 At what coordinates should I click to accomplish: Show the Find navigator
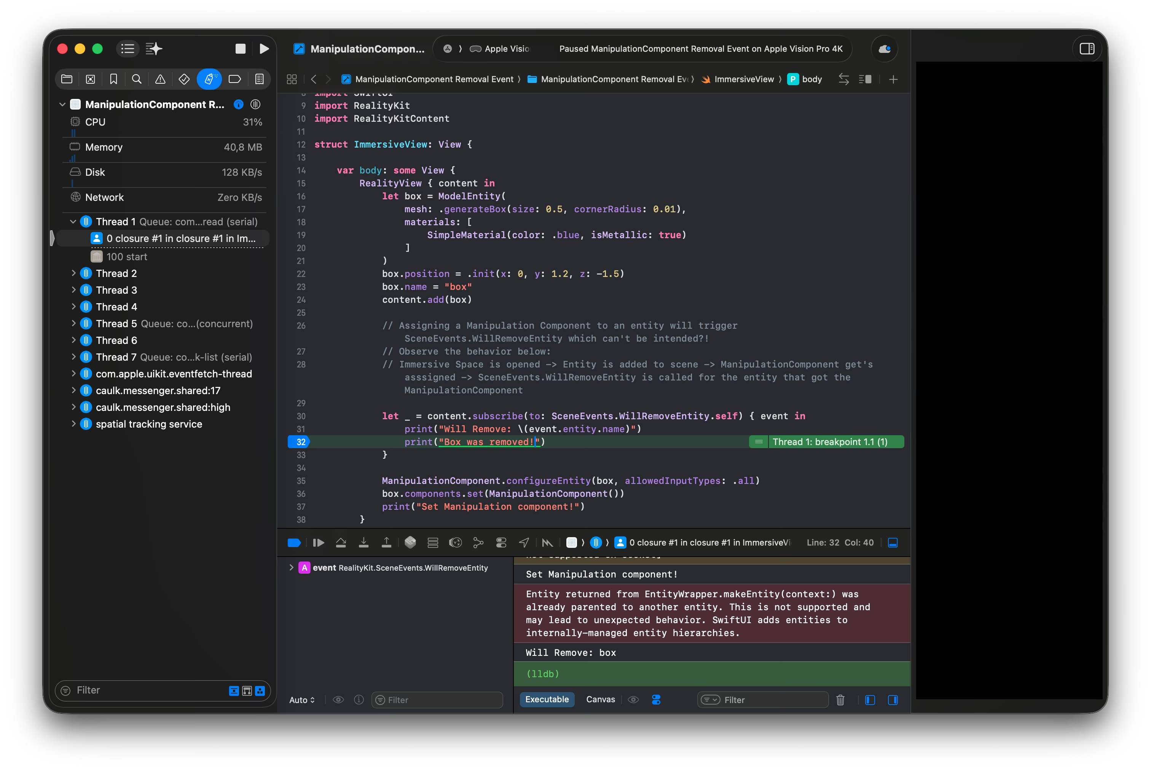coord(137,79)
